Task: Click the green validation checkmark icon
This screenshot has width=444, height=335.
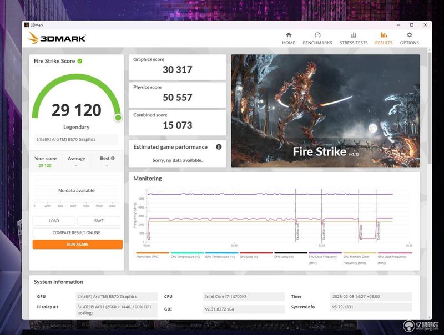Action: [80, 61]
